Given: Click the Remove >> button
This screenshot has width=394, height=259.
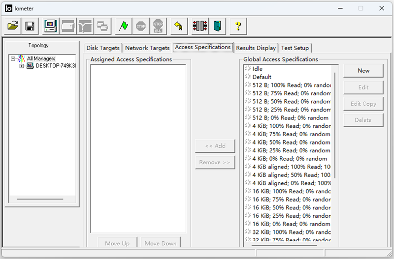Looking at the screenshot, I should [215, 162].
